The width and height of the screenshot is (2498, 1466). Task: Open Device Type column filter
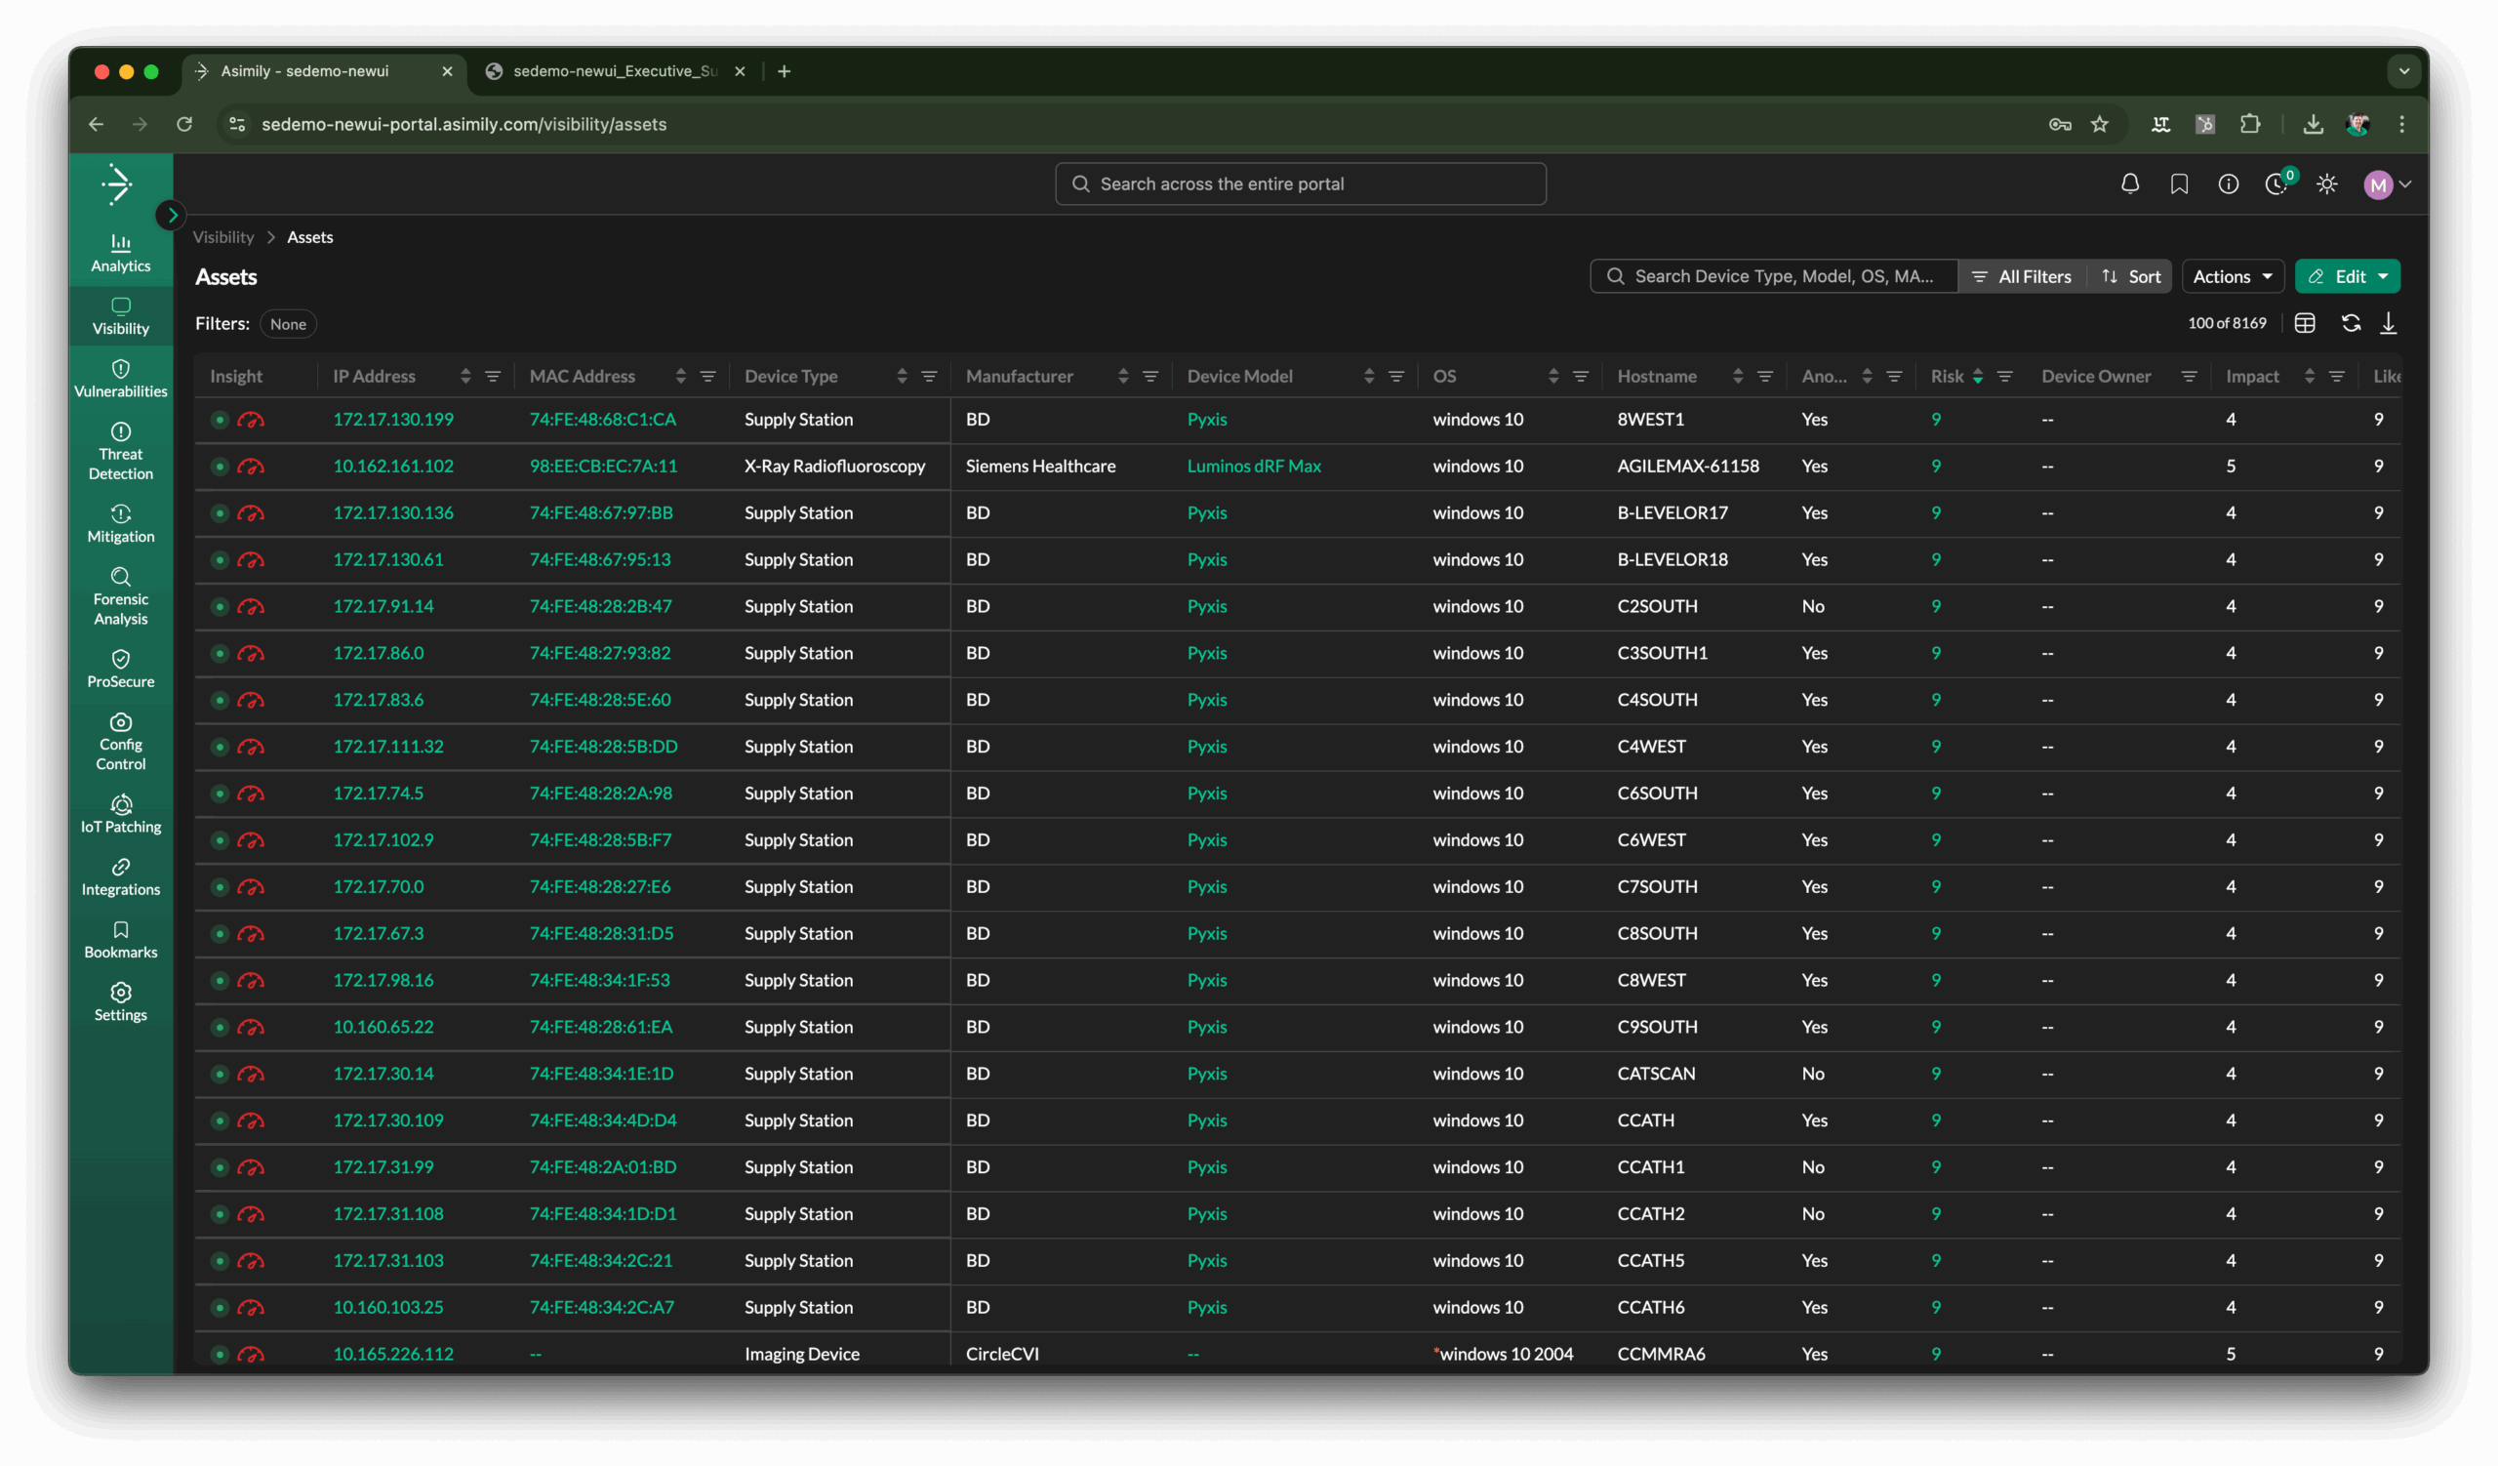point(929,377)
